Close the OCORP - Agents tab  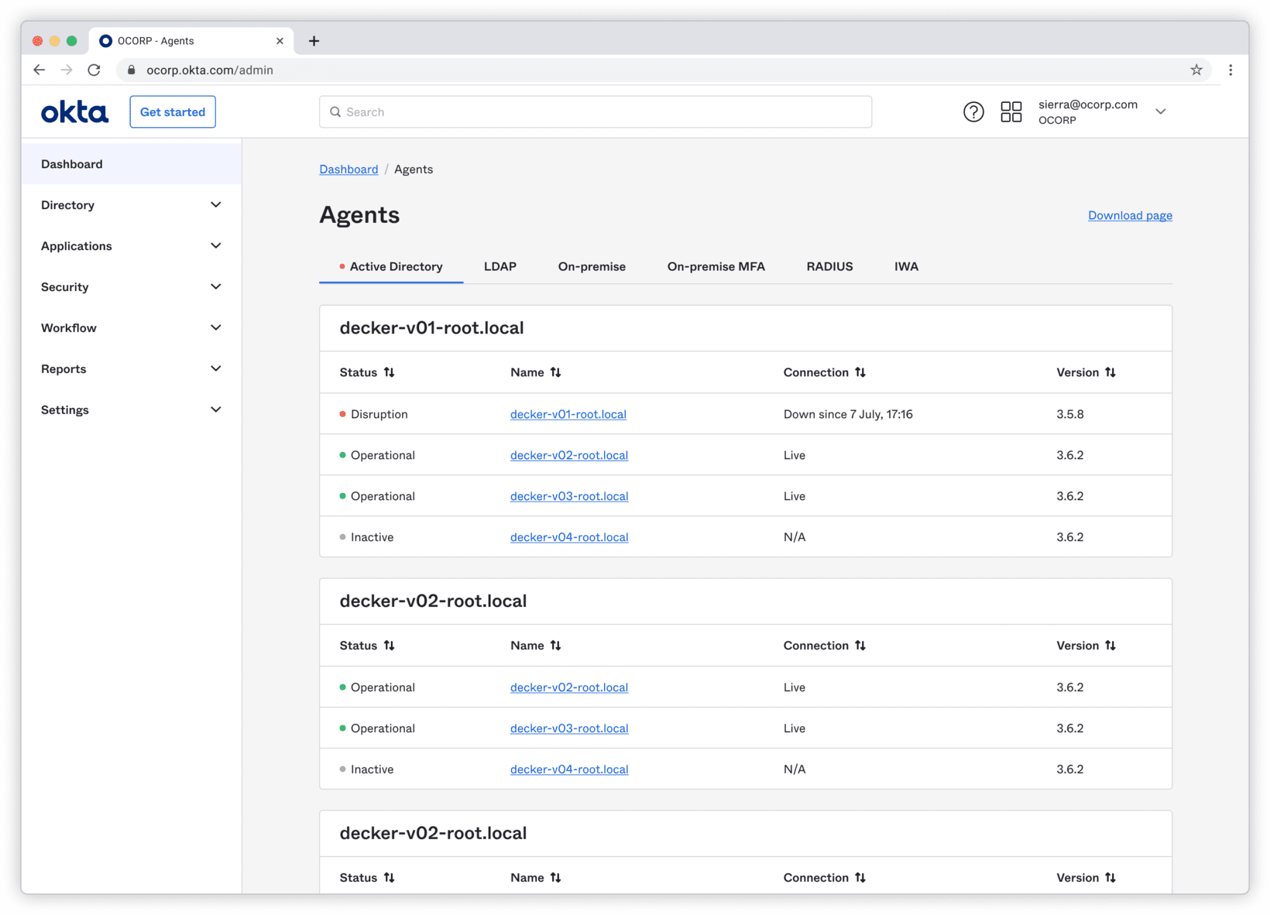[x=280, y=41]
